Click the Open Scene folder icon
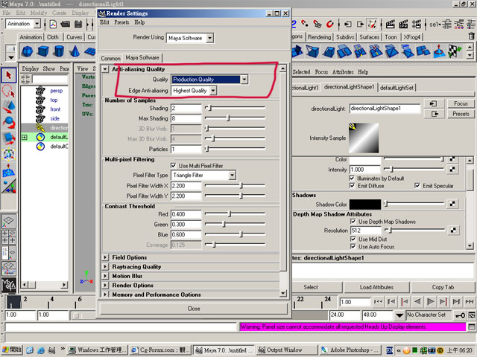477x357 pixels. pyautogui.click(x=65, y=25)
